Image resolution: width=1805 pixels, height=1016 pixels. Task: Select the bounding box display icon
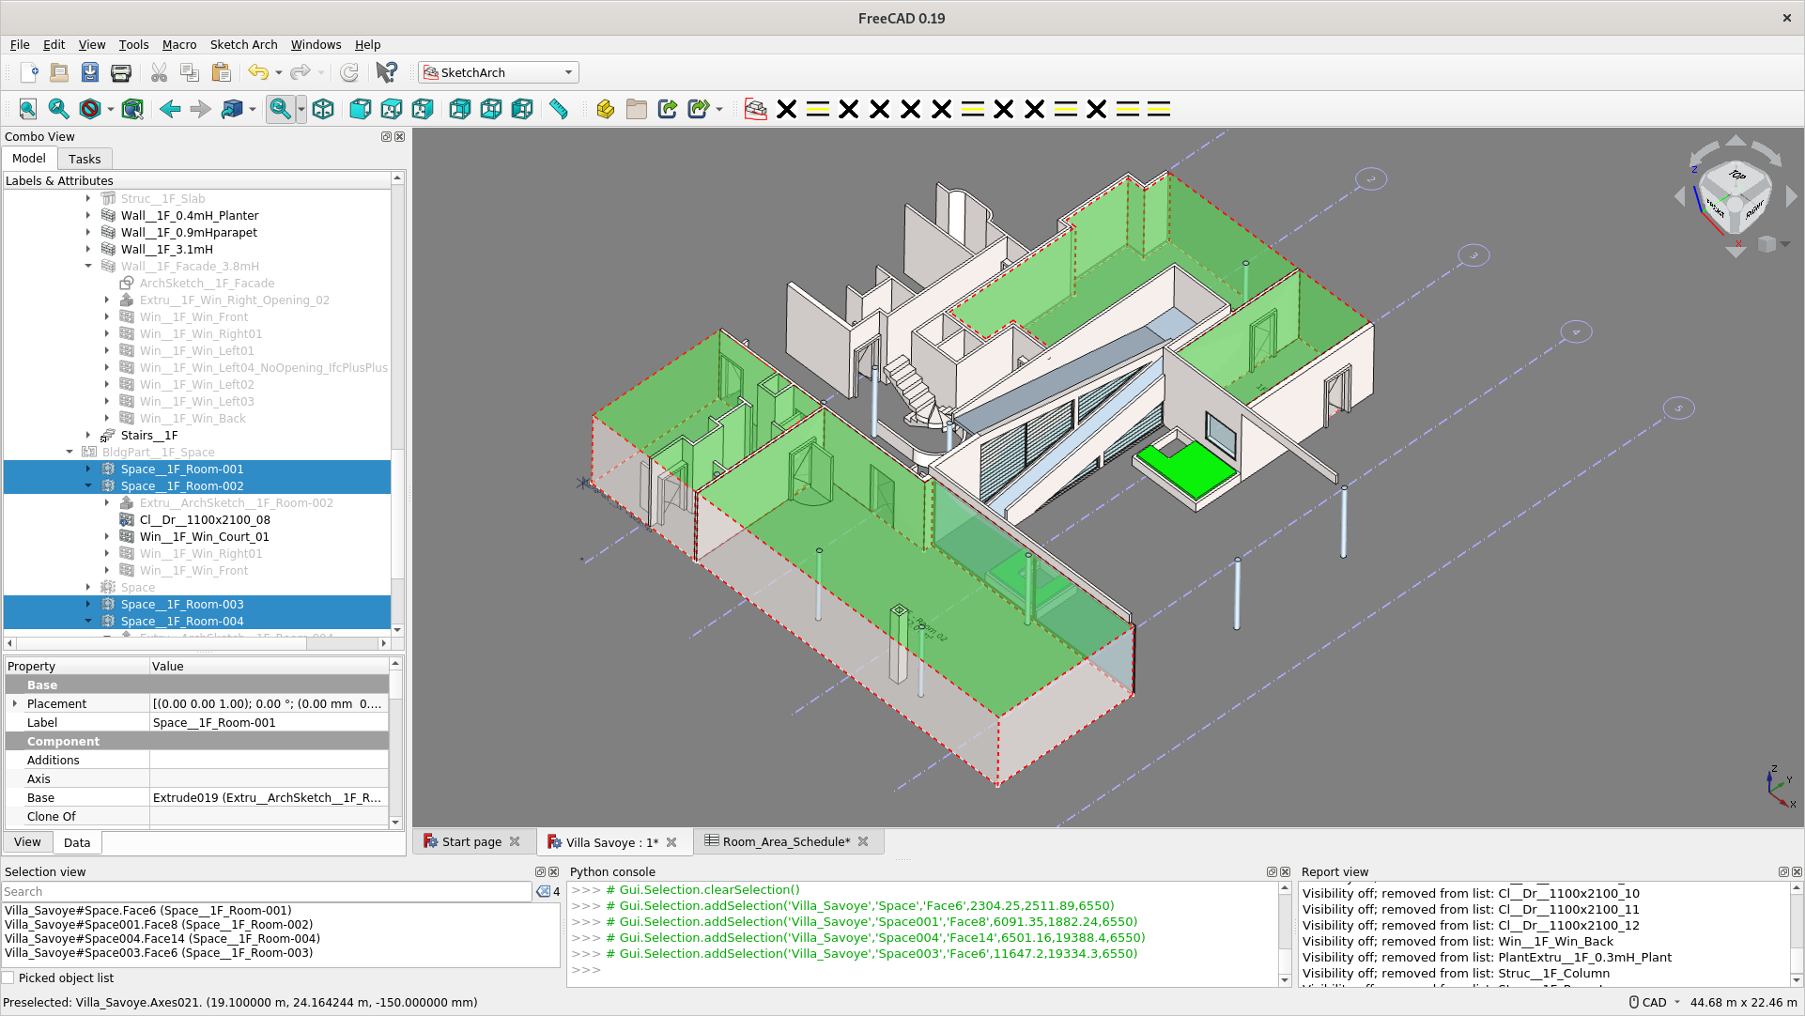tap(132, 109)
